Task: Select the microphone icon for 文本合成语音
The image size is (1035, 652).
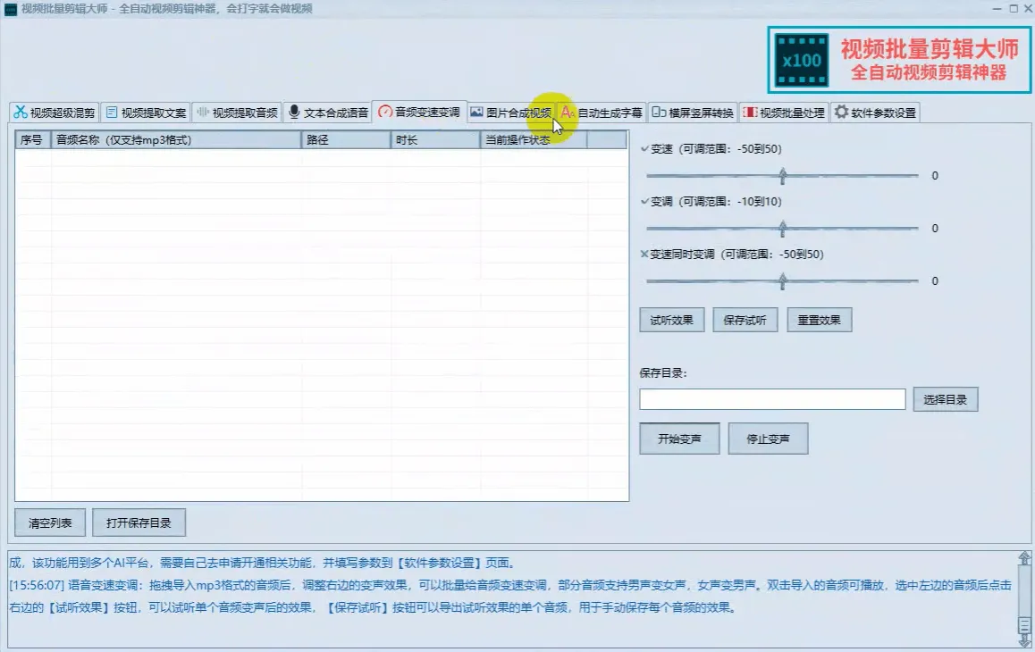Action: [x=294, y=112]
